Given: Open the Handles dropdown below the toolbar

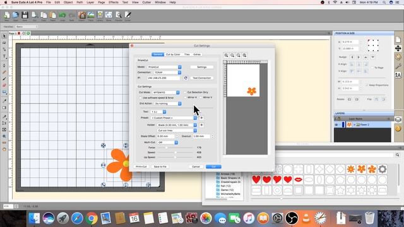Looking at the screenshot, I should pyautogui.click(x=27, y=26).
